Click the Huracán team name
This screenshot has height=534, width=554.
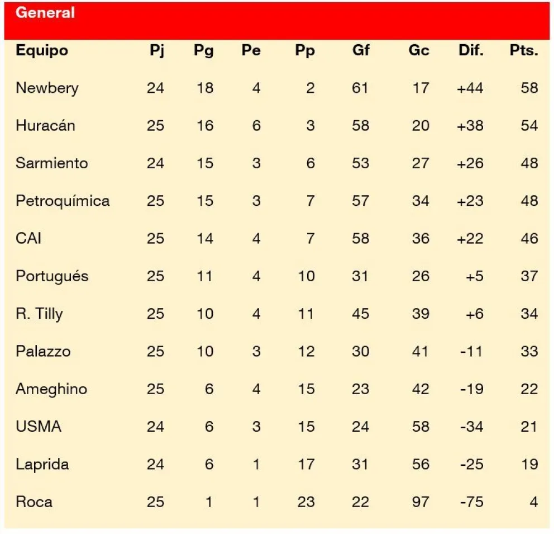point(45,125)
